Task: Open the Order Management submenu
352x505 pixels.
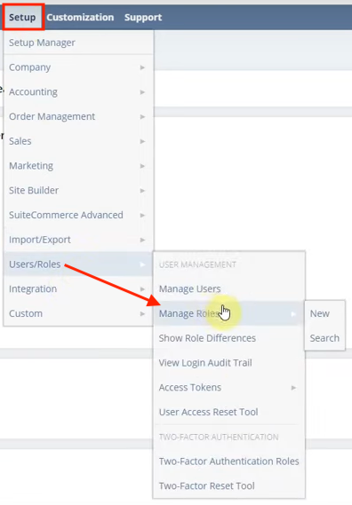Action: pyautogui.click(x=79, y=116)
